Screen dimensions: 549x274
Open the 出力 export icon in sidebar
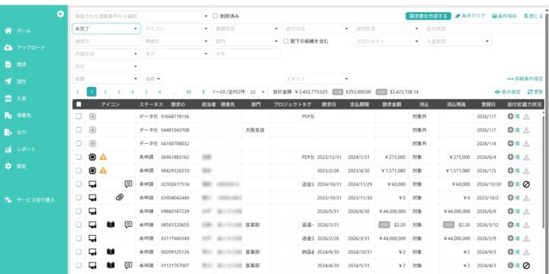[8, 132]
